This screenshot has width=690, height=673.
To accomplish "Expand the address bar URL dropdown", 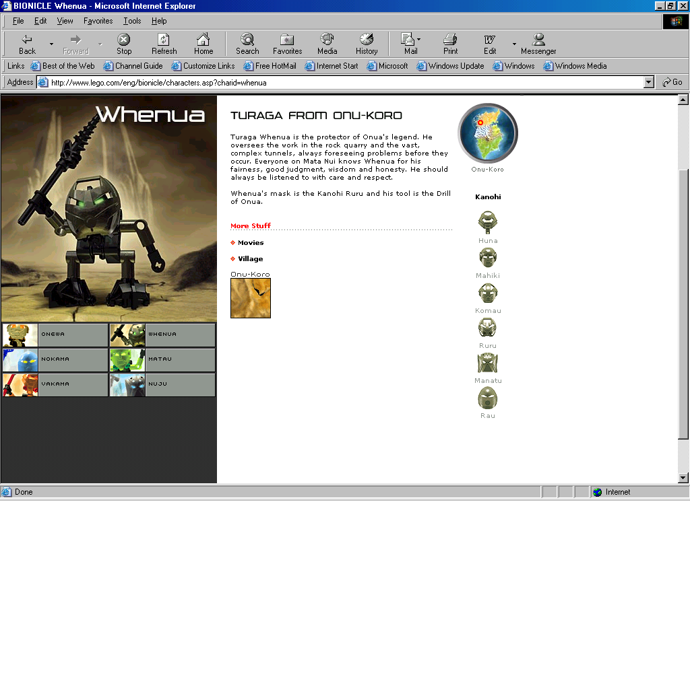I will [649, 82].
